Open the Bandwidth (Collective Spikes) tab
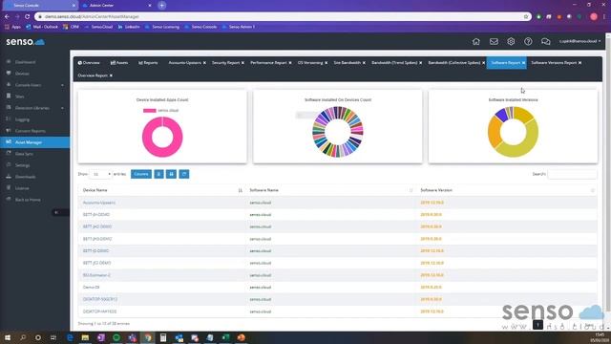611x344 pixels. click(454, 63)
